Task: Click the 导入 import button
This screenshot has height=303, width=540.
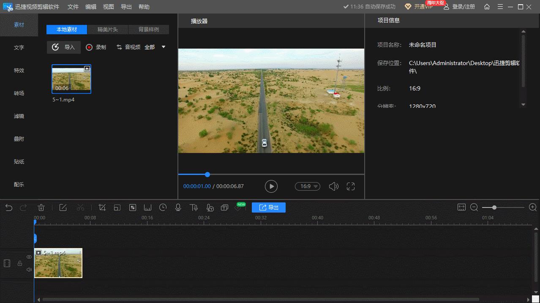Action: 64,47
